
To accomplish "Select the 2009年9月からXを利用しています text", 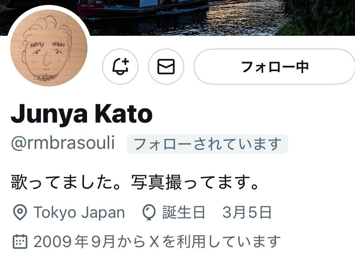I will pos(157,241).
